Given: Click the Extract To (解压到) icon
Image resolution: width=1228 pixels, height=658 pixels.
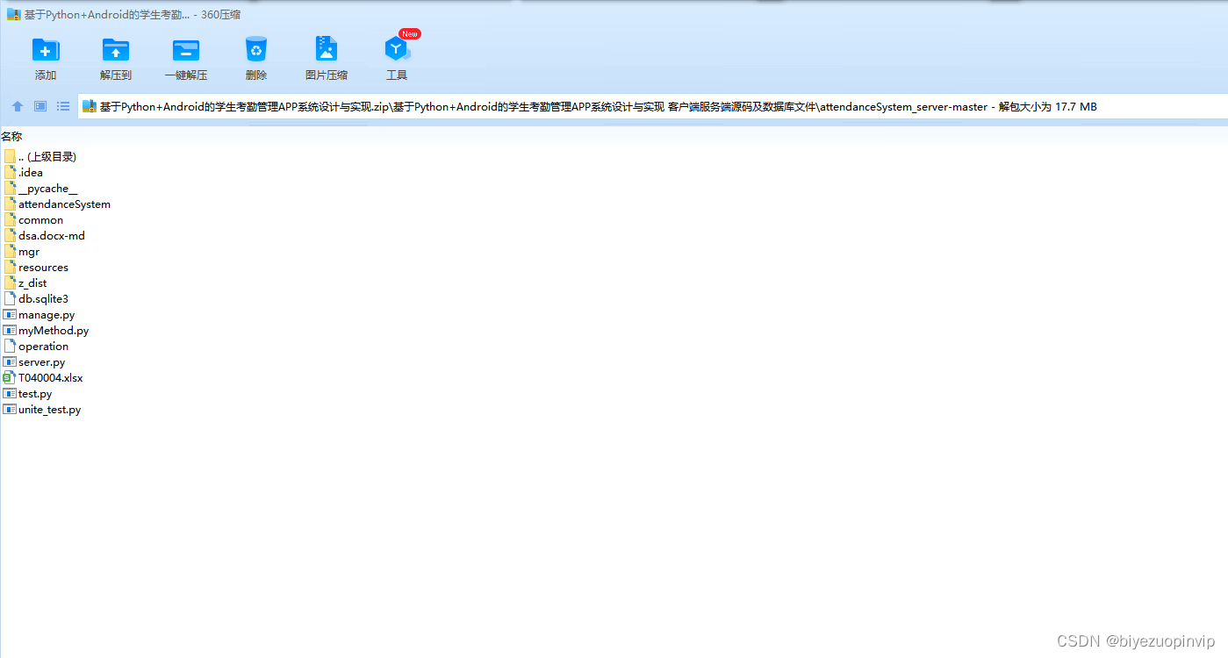Looking at the screenshot, I should point(116,50).
